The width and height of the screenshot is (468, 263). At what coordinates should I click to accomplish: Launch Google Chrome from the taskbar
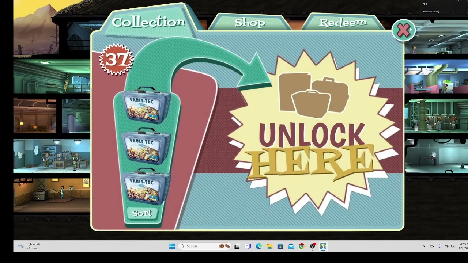(302, 246)
